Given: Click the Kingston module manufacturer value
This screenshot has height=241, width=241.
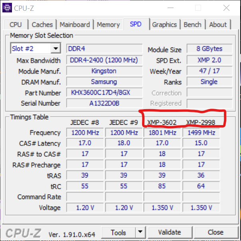Looking at the screenshot, I should click(105, 71).
